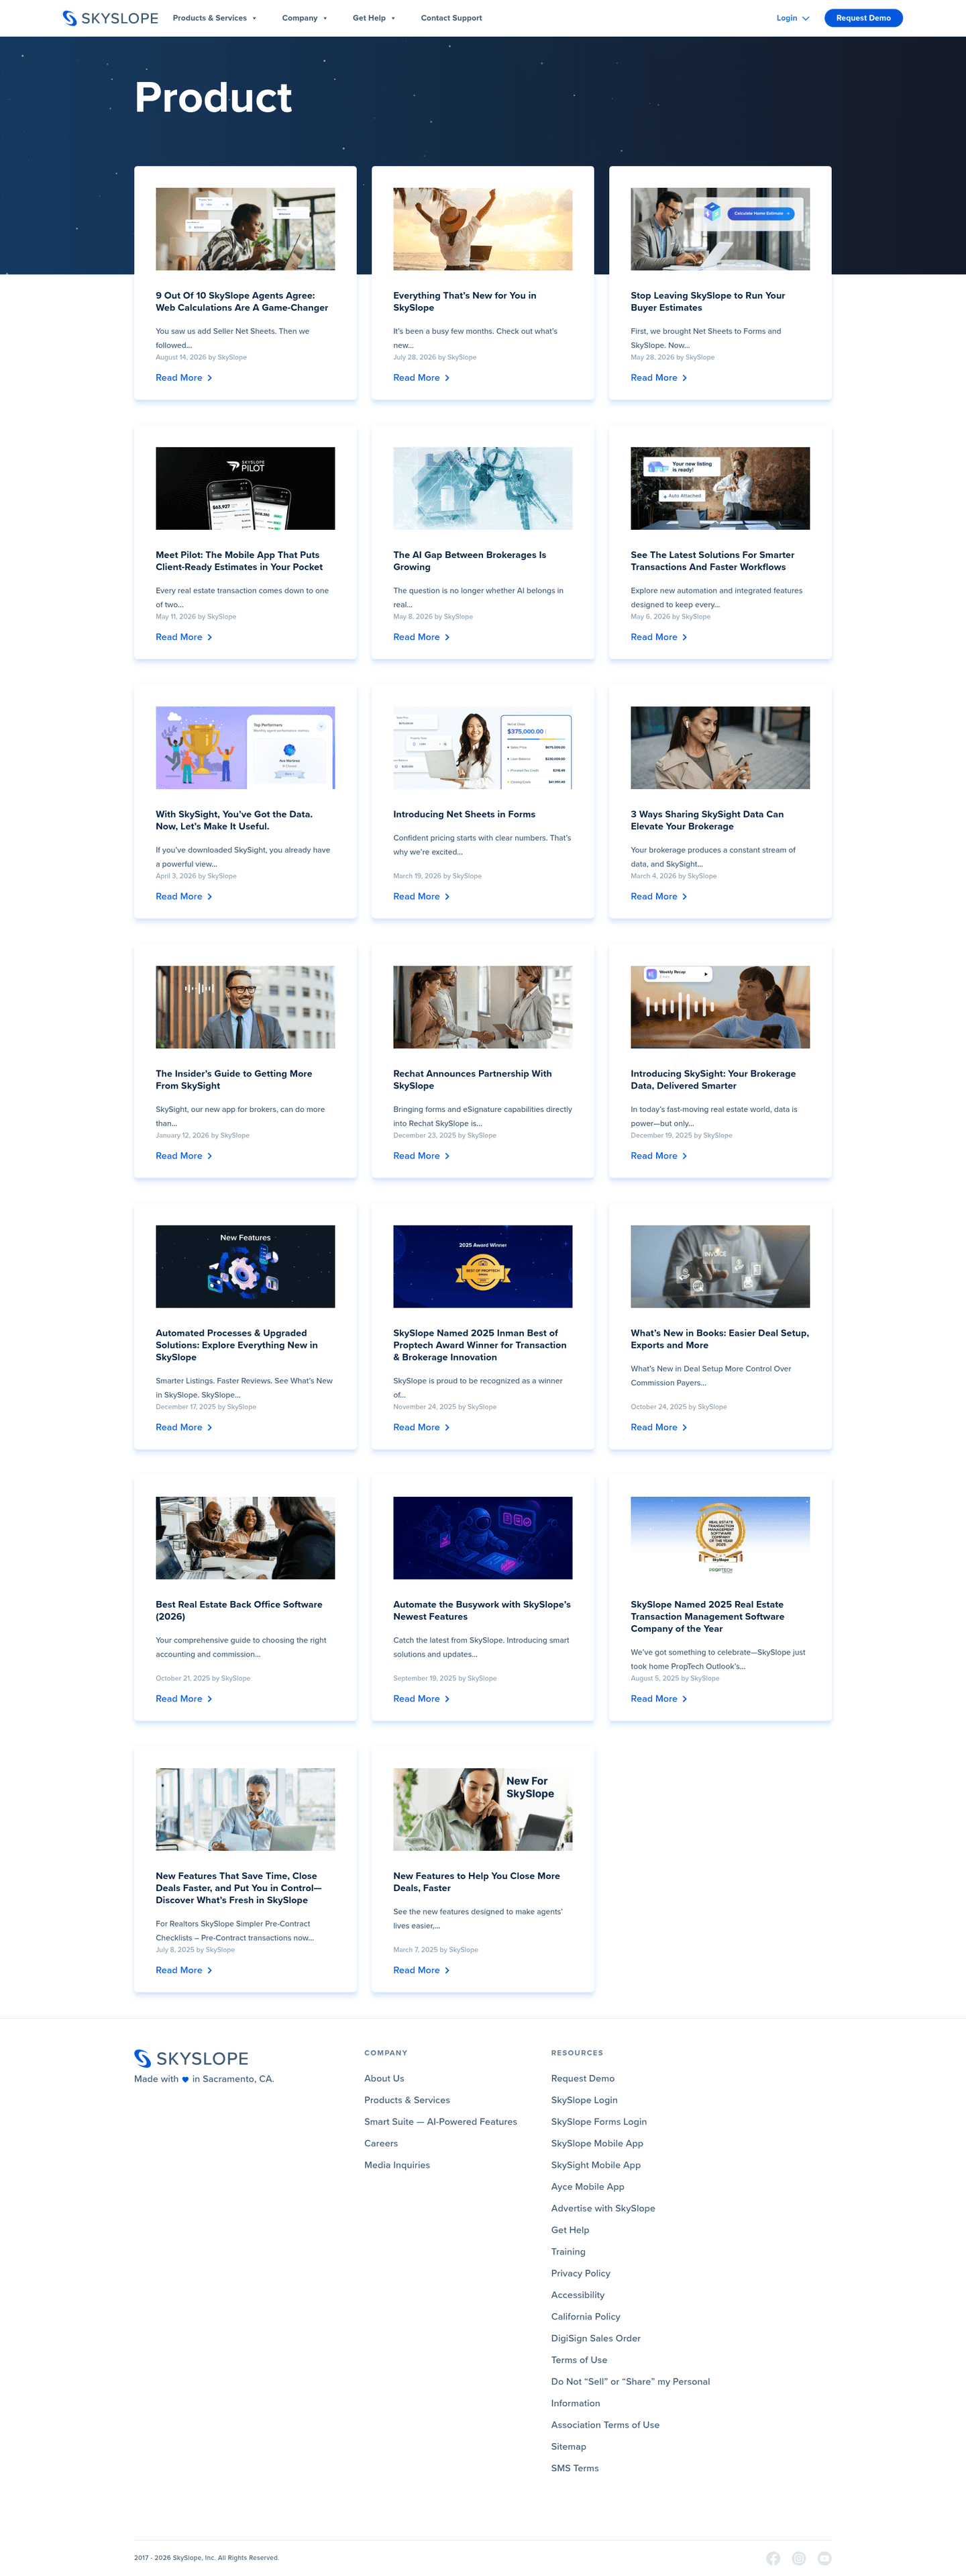Click the Request Demo button
This screenshot has width=966, height=2576.
[863, 18]
